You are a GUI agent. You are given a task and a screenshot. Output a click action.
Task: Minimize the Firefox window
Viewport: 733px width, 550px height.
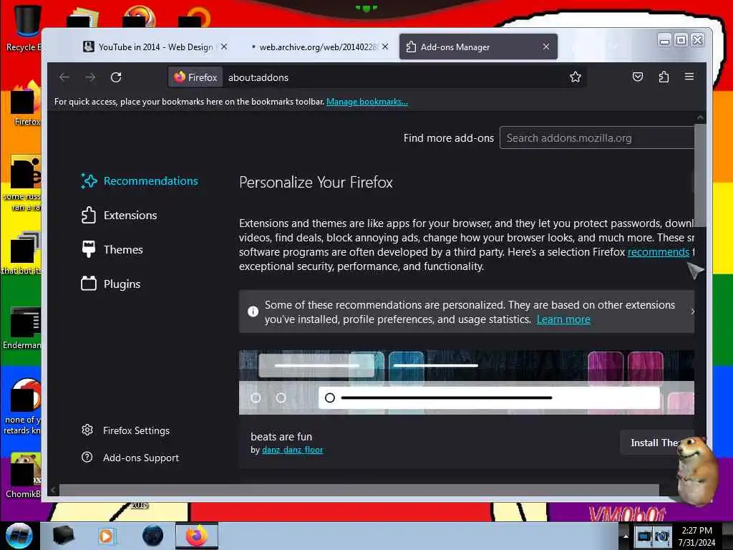coord(664,41)
